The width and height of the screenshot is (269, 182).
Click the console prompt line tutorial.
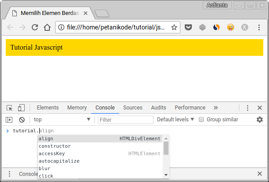pyautogui.click(x=26, y=131)
